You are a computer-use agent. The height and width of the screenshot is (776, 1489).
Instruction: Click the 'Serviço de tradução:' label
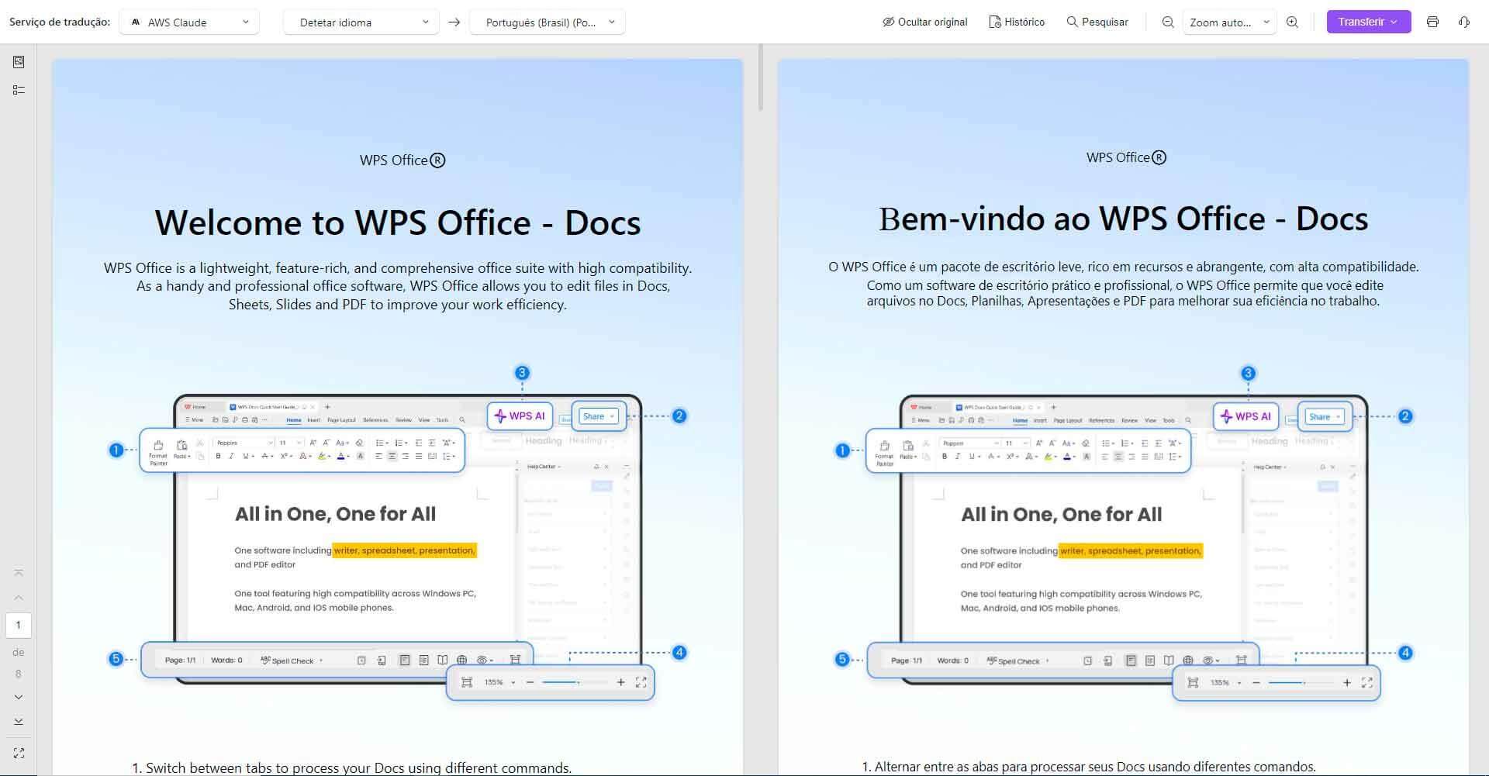(x=60, y=22)
